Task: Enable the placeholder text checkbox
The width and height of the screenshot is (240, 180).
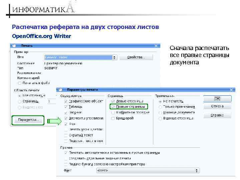Action: point(66,141)
